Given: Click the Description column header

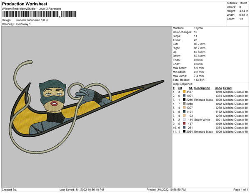Looking at the screenshot, I should click(x=202, y=88).
